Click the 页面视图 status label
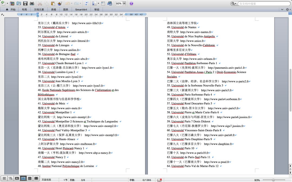 click(46, 180)
